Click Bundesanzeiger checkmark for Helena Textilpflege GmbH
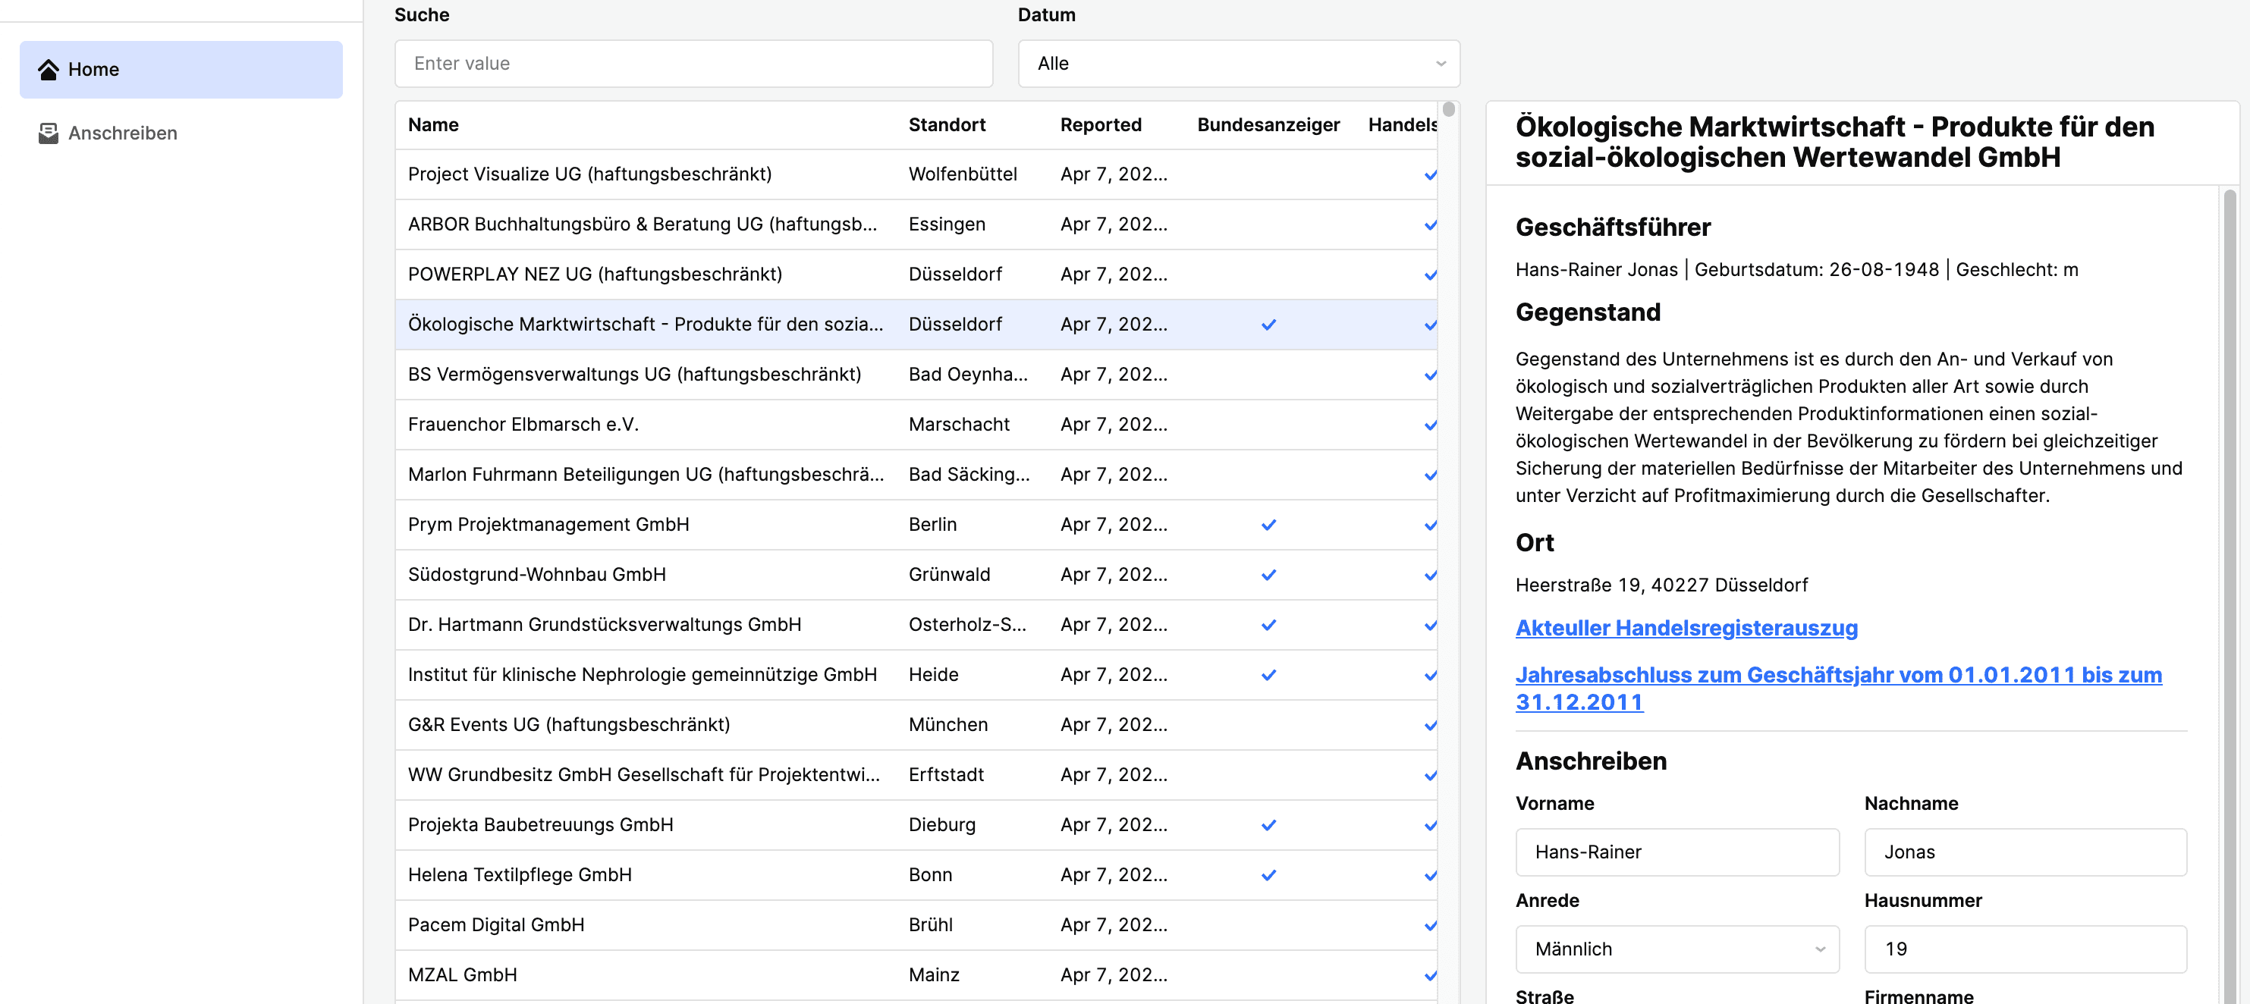Viewport: 2250px width, 1004px height. [x=1268, y=875]
